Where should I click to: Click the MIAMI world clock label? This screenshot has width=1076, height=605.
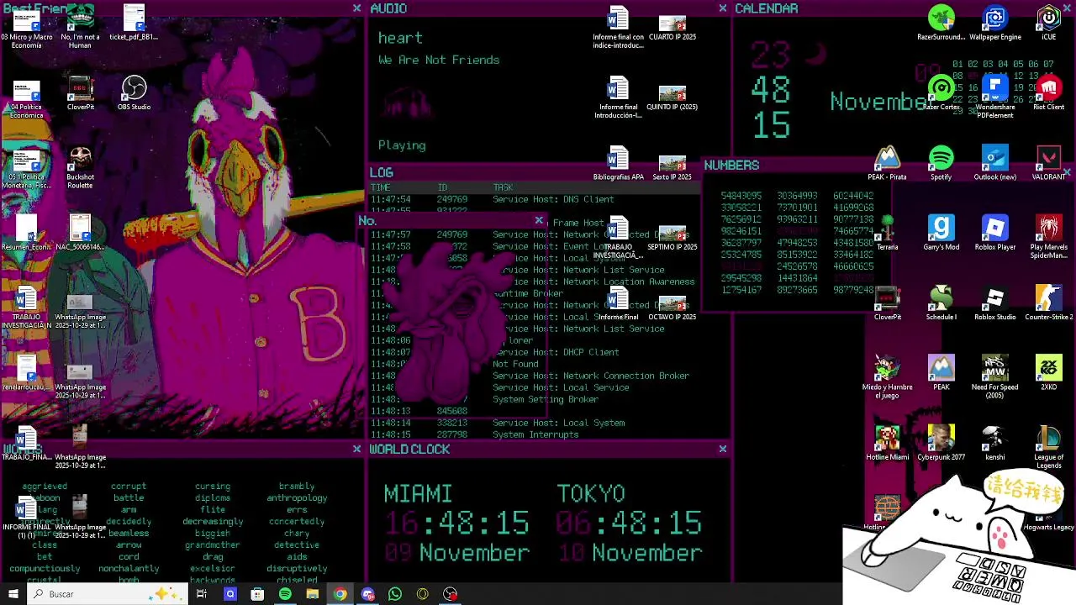(x=418, y=494)
